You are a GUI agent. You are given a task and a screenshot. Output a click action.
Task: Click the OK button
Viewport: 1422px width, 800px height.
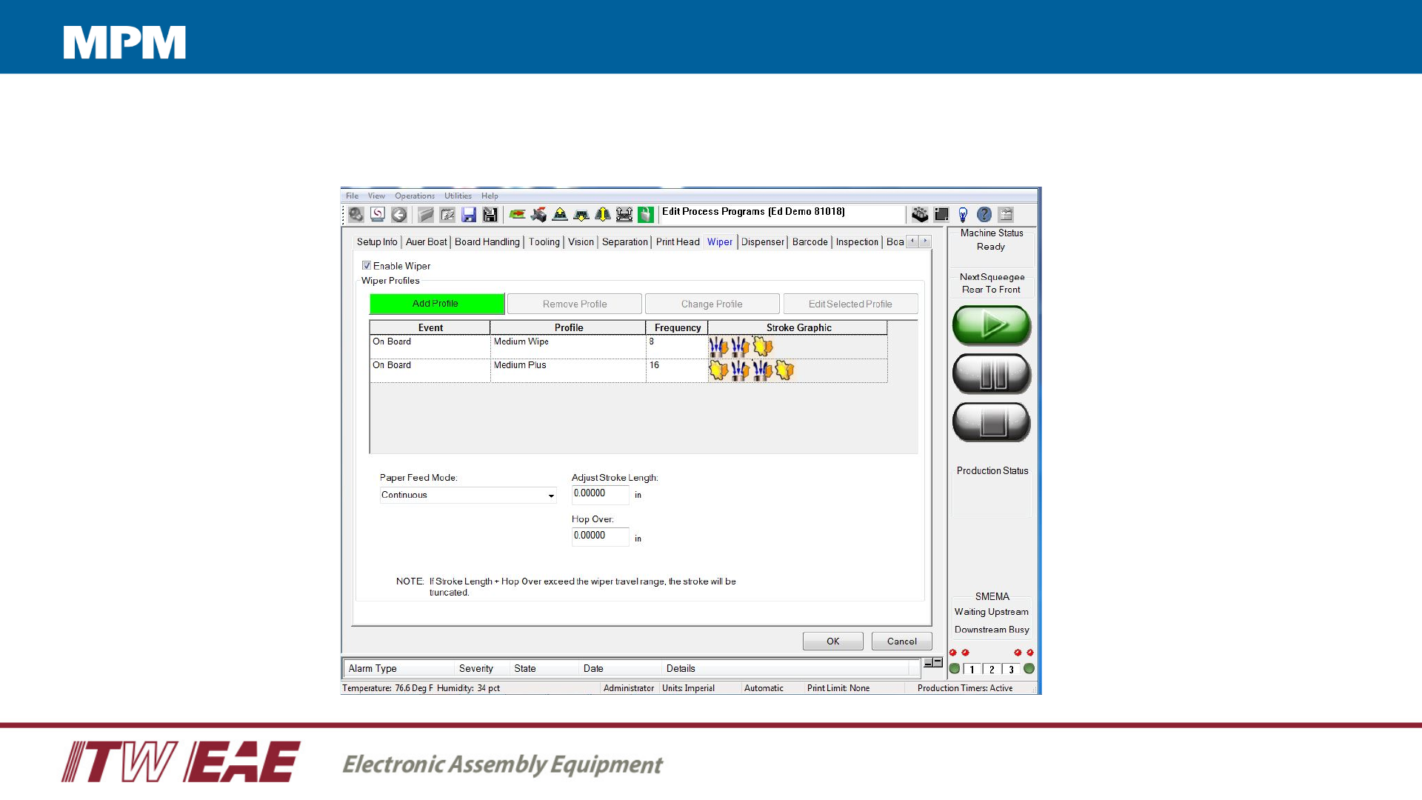832,641
